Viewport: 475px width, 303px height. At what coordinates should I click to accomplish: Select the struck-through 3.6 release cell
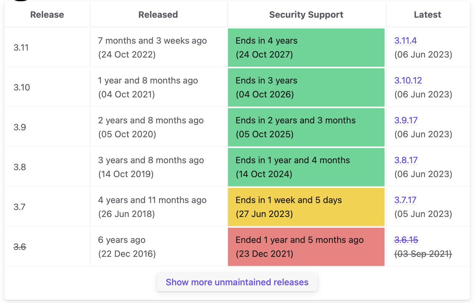point(20,247)
